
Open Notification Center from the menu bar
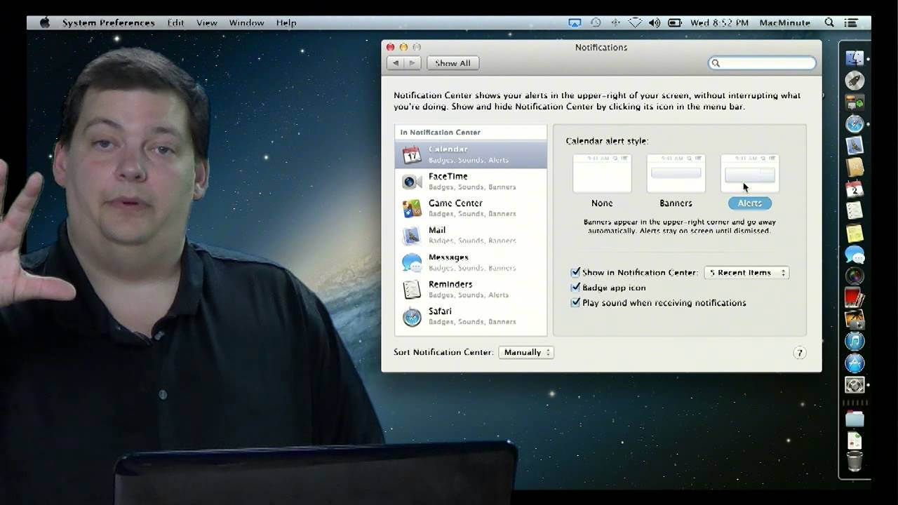click(851, 22)
